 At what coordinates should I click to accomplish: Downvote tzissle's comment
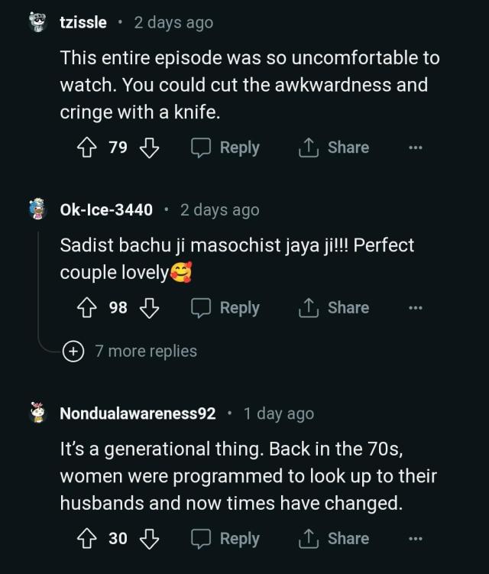(149, 148)
